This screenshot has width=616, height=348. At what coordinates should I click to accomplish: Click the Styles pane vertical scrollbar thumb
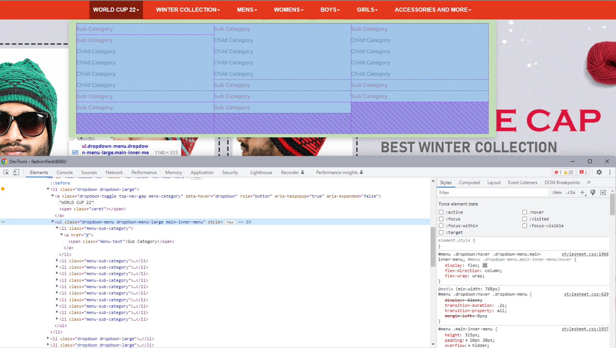pyautogui.click(x=612, y=204)
